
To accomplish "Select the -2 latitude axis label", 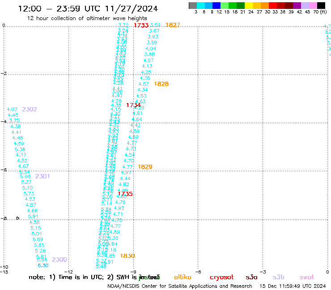I will pyautogui.click(x=4, y=74).
